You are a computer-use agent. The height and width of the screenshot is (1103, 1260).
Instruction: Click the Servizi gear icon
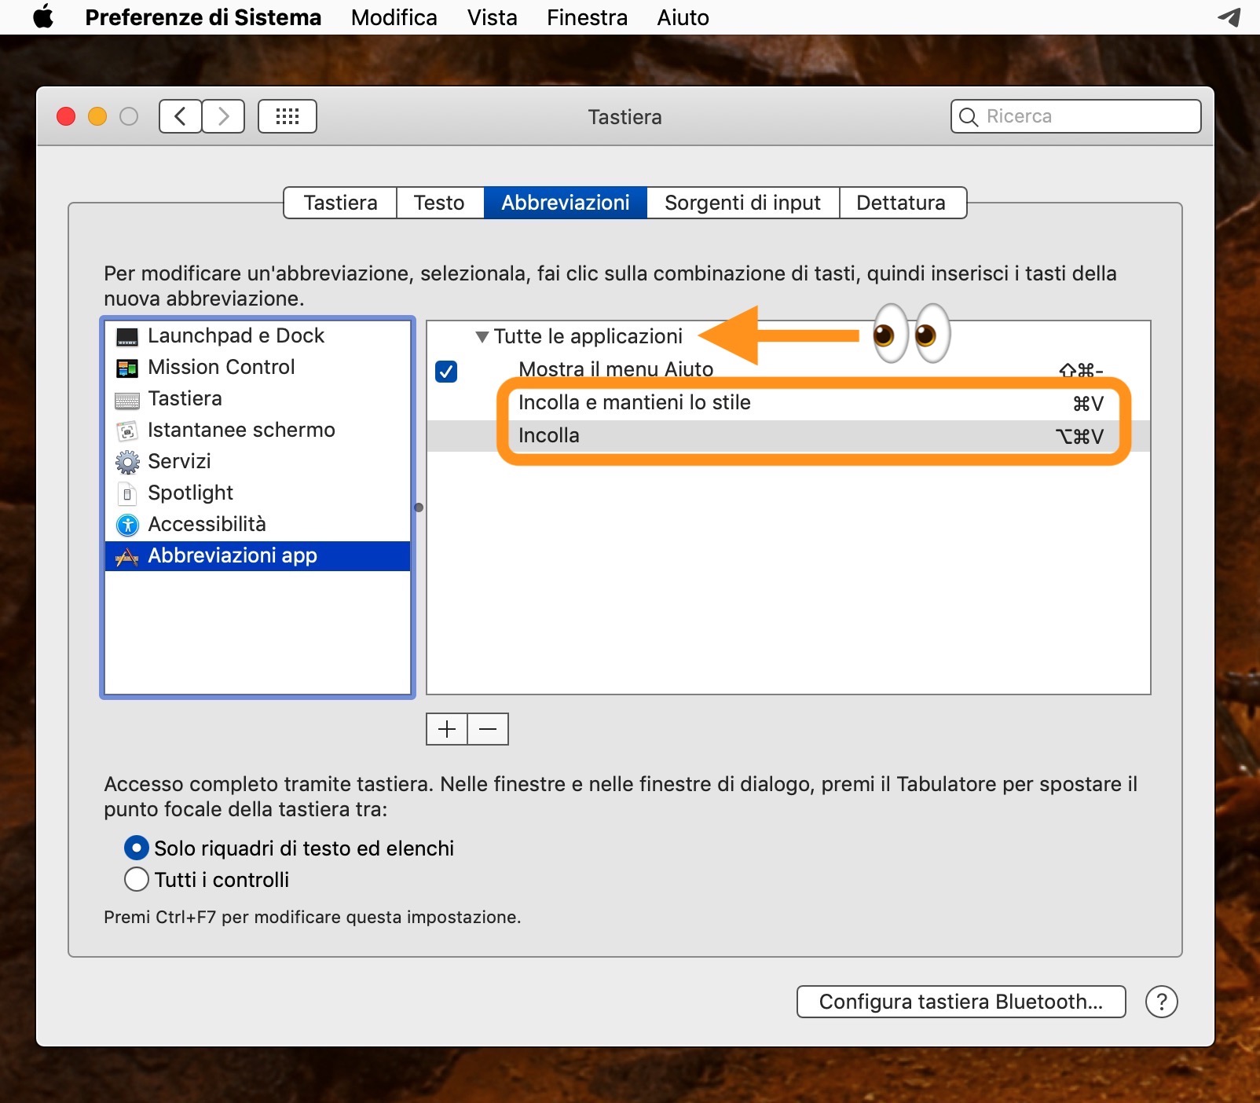click(x=127, y=462)
